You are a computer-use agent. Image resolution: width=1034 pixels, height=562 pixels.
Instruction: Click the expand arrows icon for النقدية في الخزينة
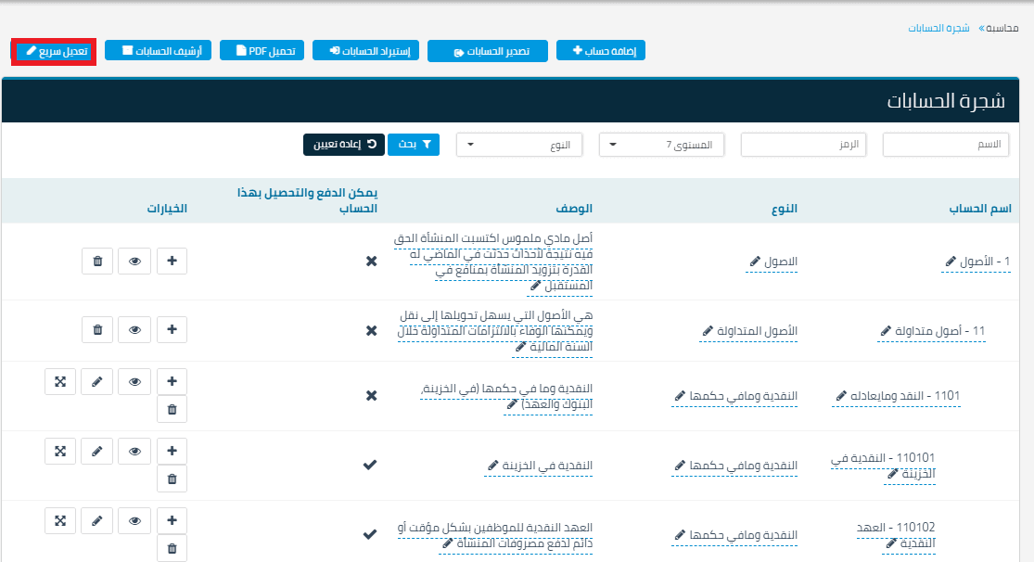pos(60,451)
